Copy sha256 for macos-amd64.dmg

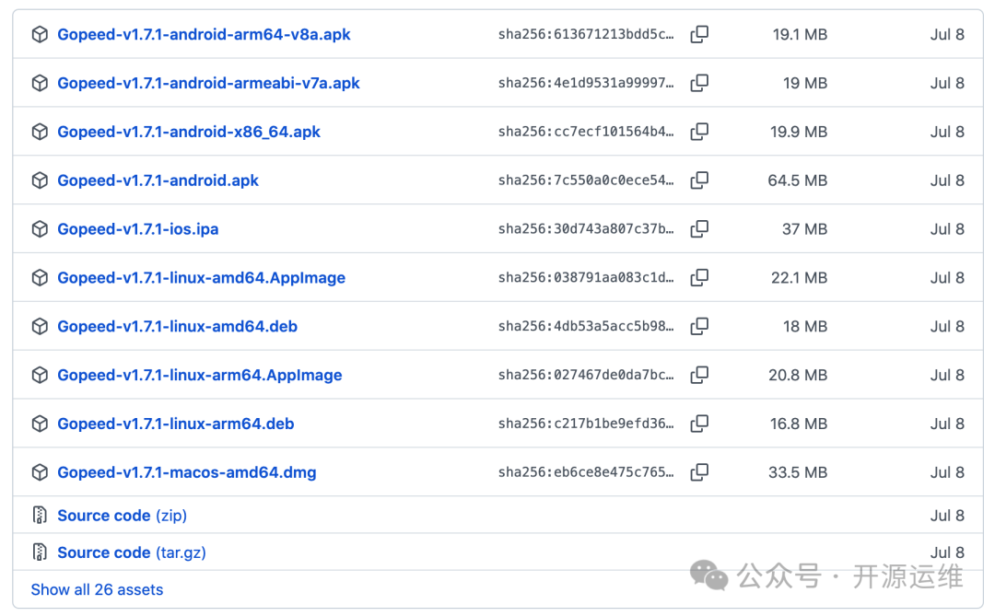pyautogui.click(x=699, y=472)
